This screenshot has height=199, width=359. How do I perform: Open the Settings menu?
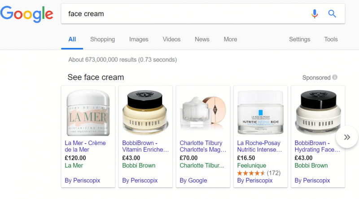click(299, 39)
